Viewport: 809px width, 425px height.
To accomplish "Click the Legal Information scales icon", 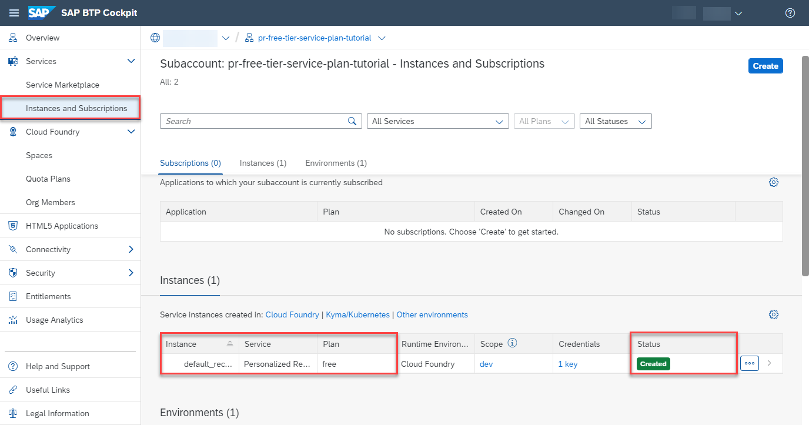I will coord(13,413).
